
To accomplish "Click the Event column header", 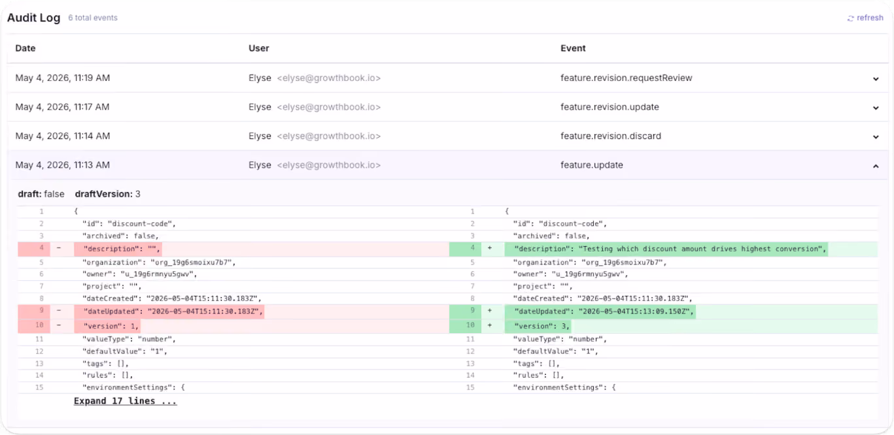I will tap(573, 48).
